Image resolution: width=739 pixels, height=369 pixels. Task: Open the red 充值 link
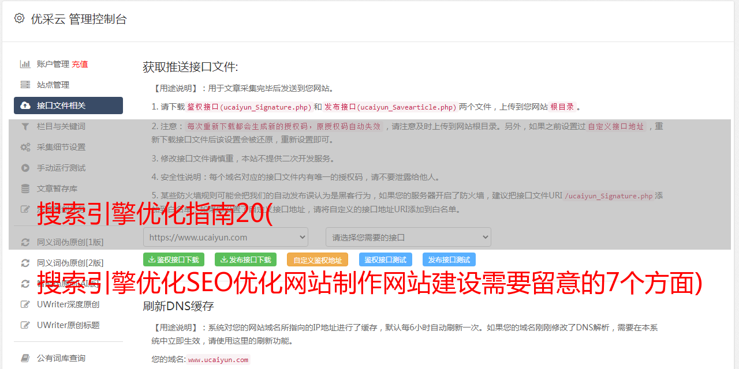pos(80,64)
